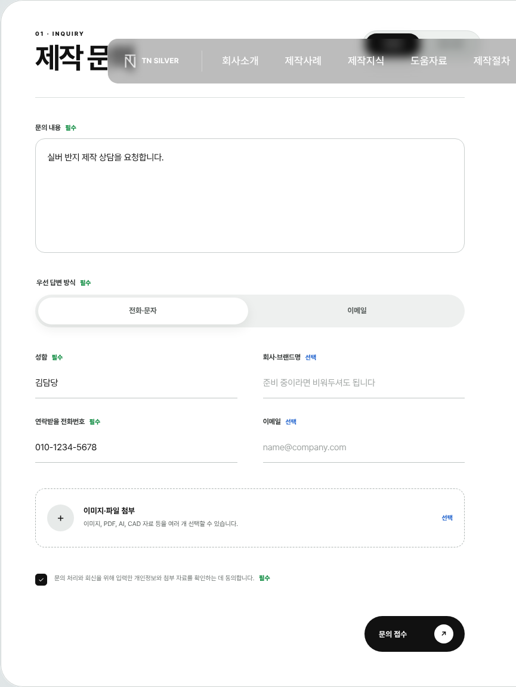Click the 회사·브랜드명 input field
Image resolution: width=516 pixels, height=687 pixels.
tap(363, 382)
